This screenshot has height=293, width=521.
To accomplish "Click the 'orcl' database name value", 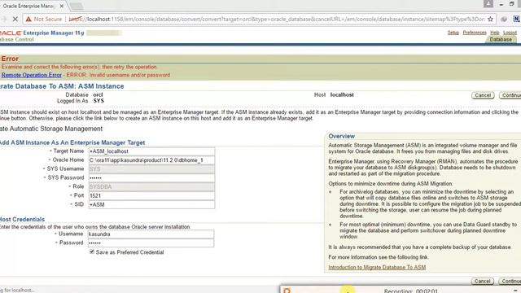I will pyautogui.click(x=98, y=94).
